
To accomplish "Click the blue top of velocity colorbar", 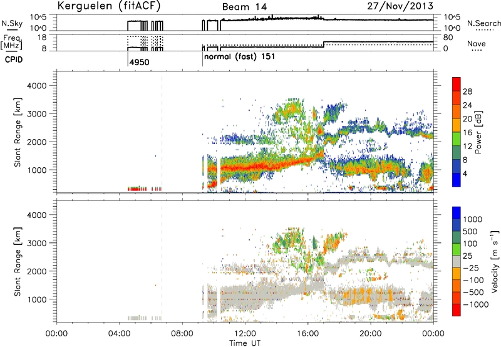I will point(457,213).
